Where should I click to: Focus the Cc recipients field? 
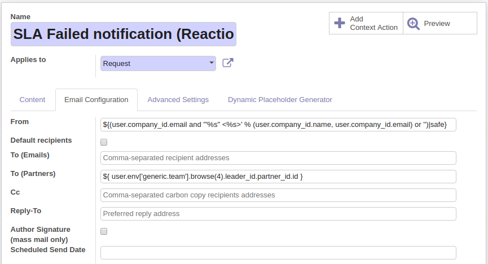(278, 195)
